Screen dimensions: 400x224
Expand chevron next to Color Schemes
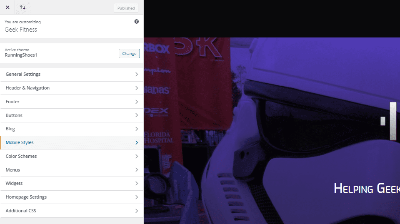pyautogui.click(x=137, y=156)
